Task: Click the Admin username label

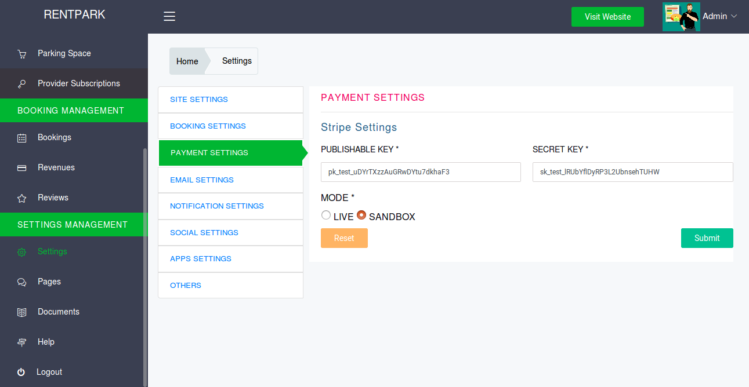Action: (715, 16)
